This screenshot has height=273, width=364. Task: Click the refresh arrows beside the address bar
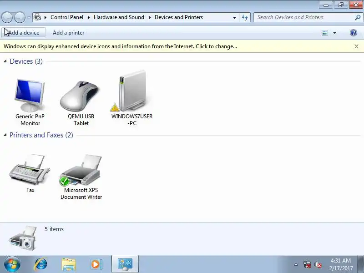(245, 17)
